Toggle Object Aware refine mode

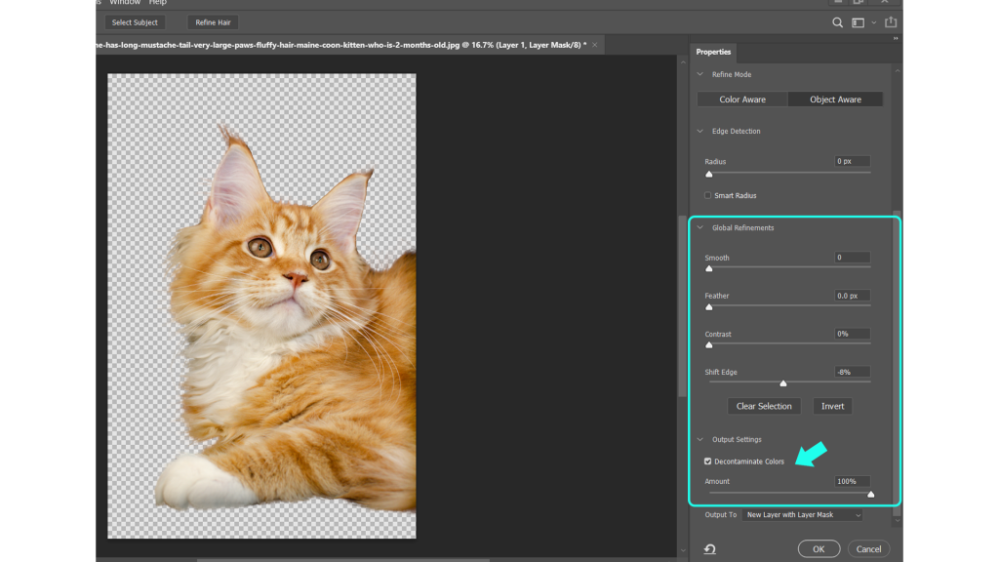835,99
